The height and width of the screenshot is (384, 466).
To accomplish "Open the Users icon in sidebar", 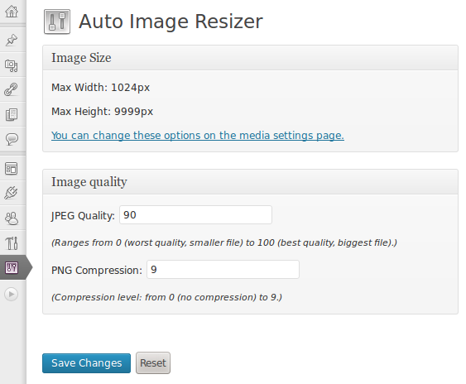I will pos(12,218).
